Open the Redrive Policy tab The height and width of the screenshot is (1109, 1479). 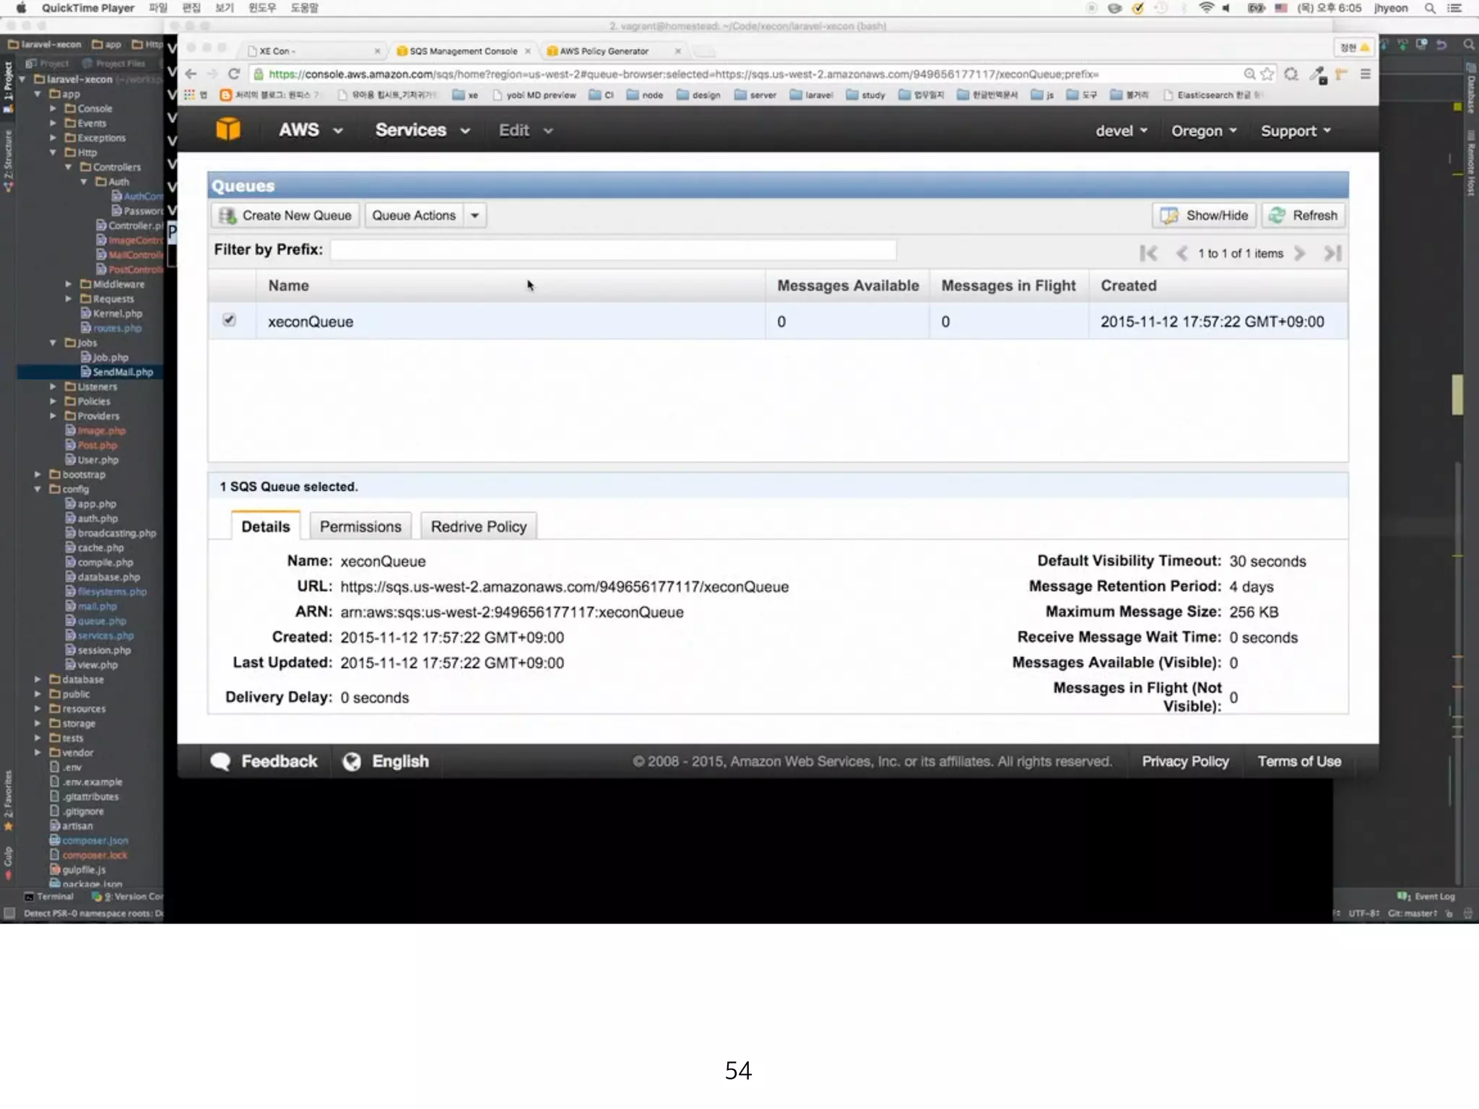[478, 526]
